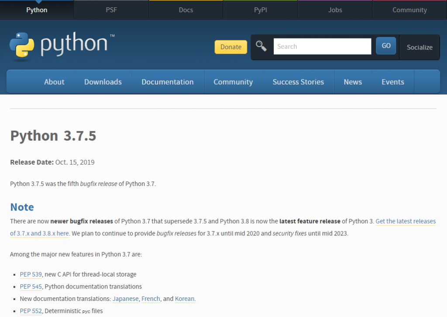
Task: Click inside the Search input field
Action: (322, 46)
